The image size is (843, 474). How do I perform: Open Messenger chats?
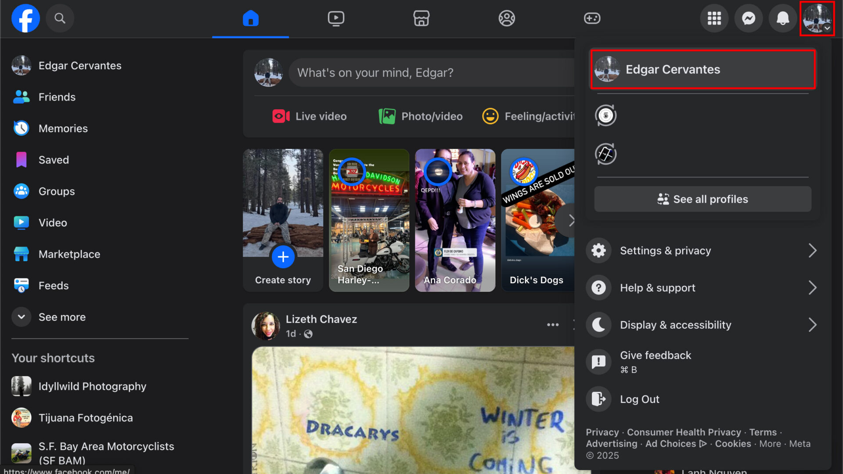[748, 18]
